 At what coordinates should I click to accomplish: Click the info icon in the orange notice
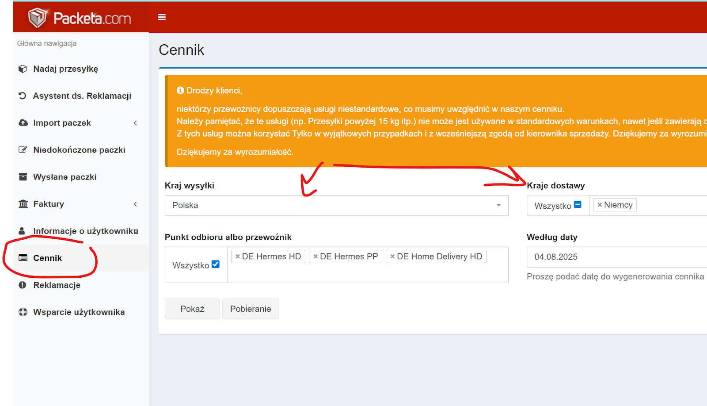(180, 90)
